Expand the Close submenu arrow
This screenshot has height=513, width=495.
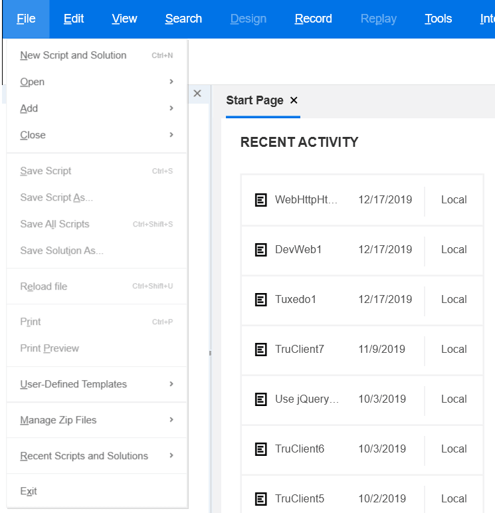[171, 134]
